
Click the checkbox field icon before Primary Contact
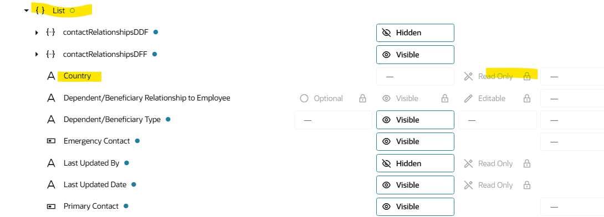tap(51, 207)
